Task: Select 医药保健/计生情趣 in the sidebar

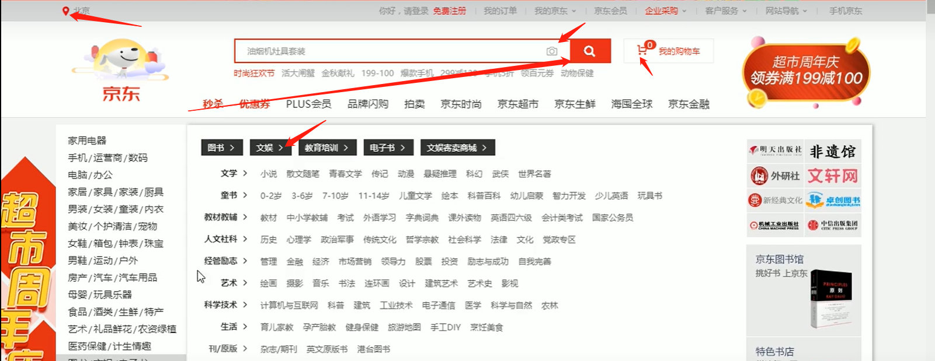Action: (x=109, y=346)
